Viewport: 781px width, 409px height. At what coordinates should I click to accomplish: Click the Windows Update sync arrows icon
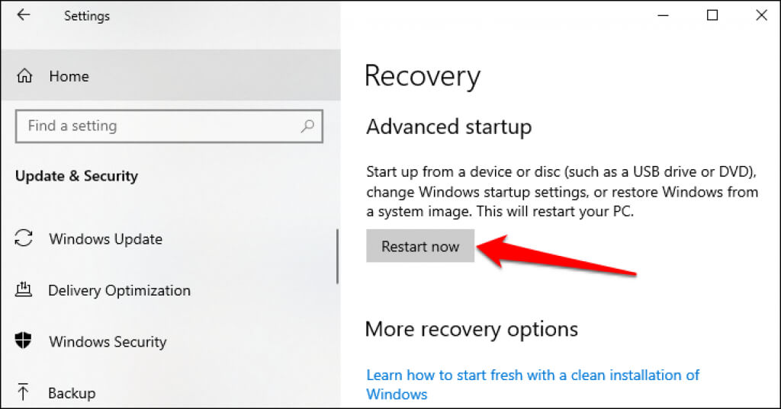click(24, 239)
